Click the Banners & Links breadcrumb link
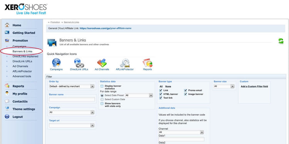 pyautogui.click(x=72, y=22)
